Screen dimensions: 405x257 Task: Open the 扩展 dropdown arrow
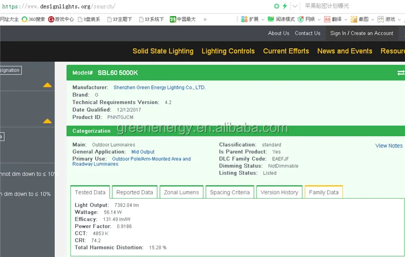coord(262,19)
